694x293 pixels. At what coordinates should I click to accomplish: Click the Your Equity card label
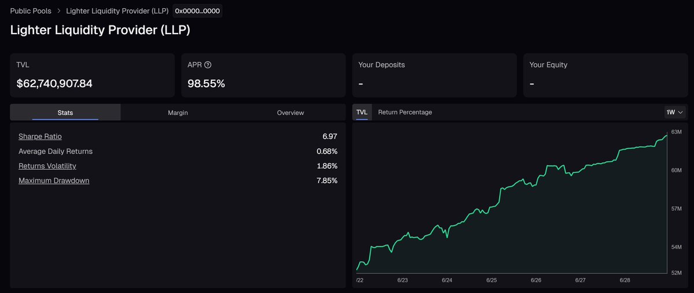(x=548, y=65)
